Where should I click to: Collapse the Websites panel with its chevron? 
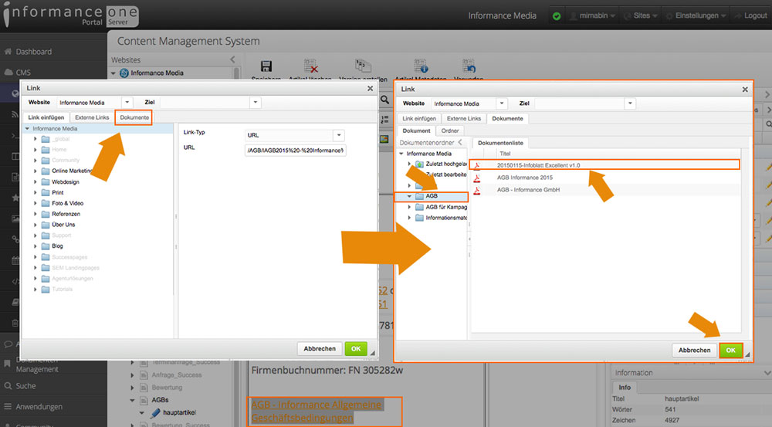click(232, 59)
